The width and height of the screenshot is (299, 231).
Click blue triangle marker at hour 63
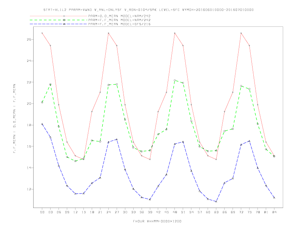click(x=216, y=201)
